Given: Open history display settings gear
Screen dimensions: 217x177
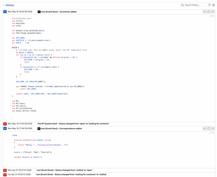Looking at the screenshot, I should coord(213,5).
